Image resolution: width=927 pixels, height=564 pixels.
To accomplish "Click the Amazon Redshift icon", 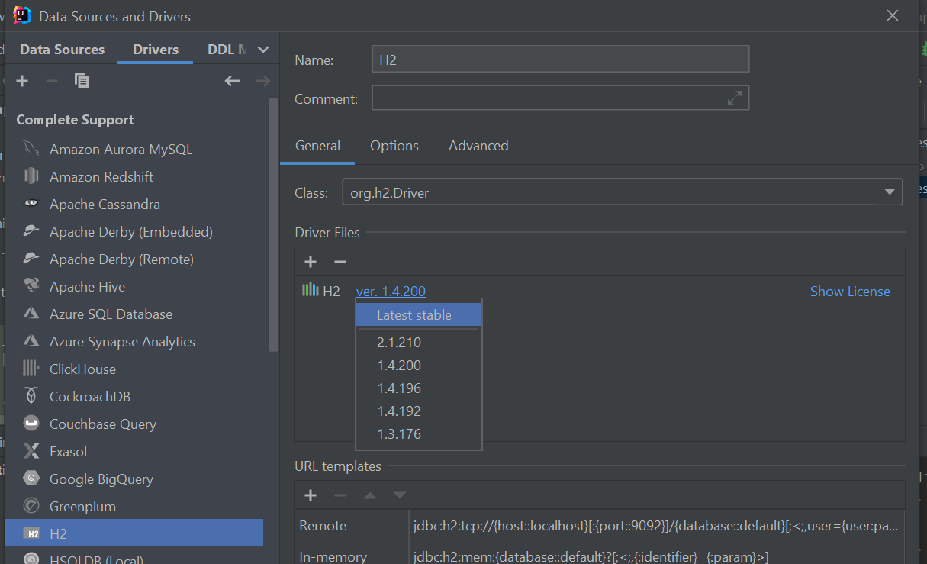I will click(x=31, y=176).
